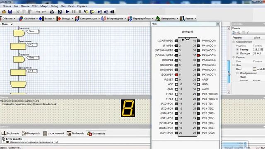Click the flowchart scrollbar down arrow
This screenshot has width=265, height=149.
(x=229, y=92)
